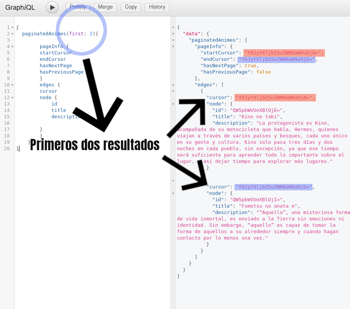Collapse the "pageInfo" object in the results
The image size is (350, 309).
(173, 47)
